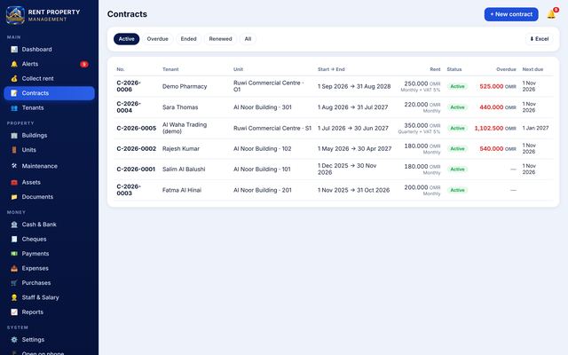The image size is (568, 355).
Task: Open contract C-2026-0006
Action: coord(129,86)
